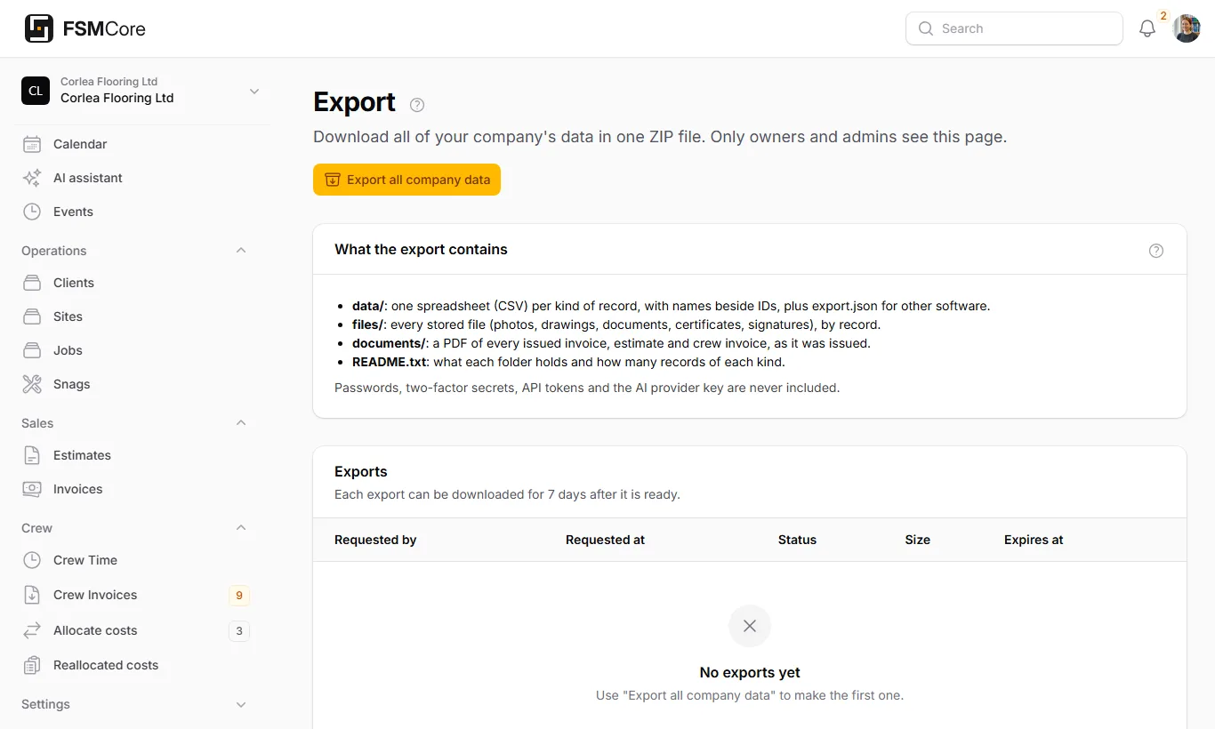Click the 'Status' column header
Image resolution: width=1215 pixels, height=729 pixels.
797,540
